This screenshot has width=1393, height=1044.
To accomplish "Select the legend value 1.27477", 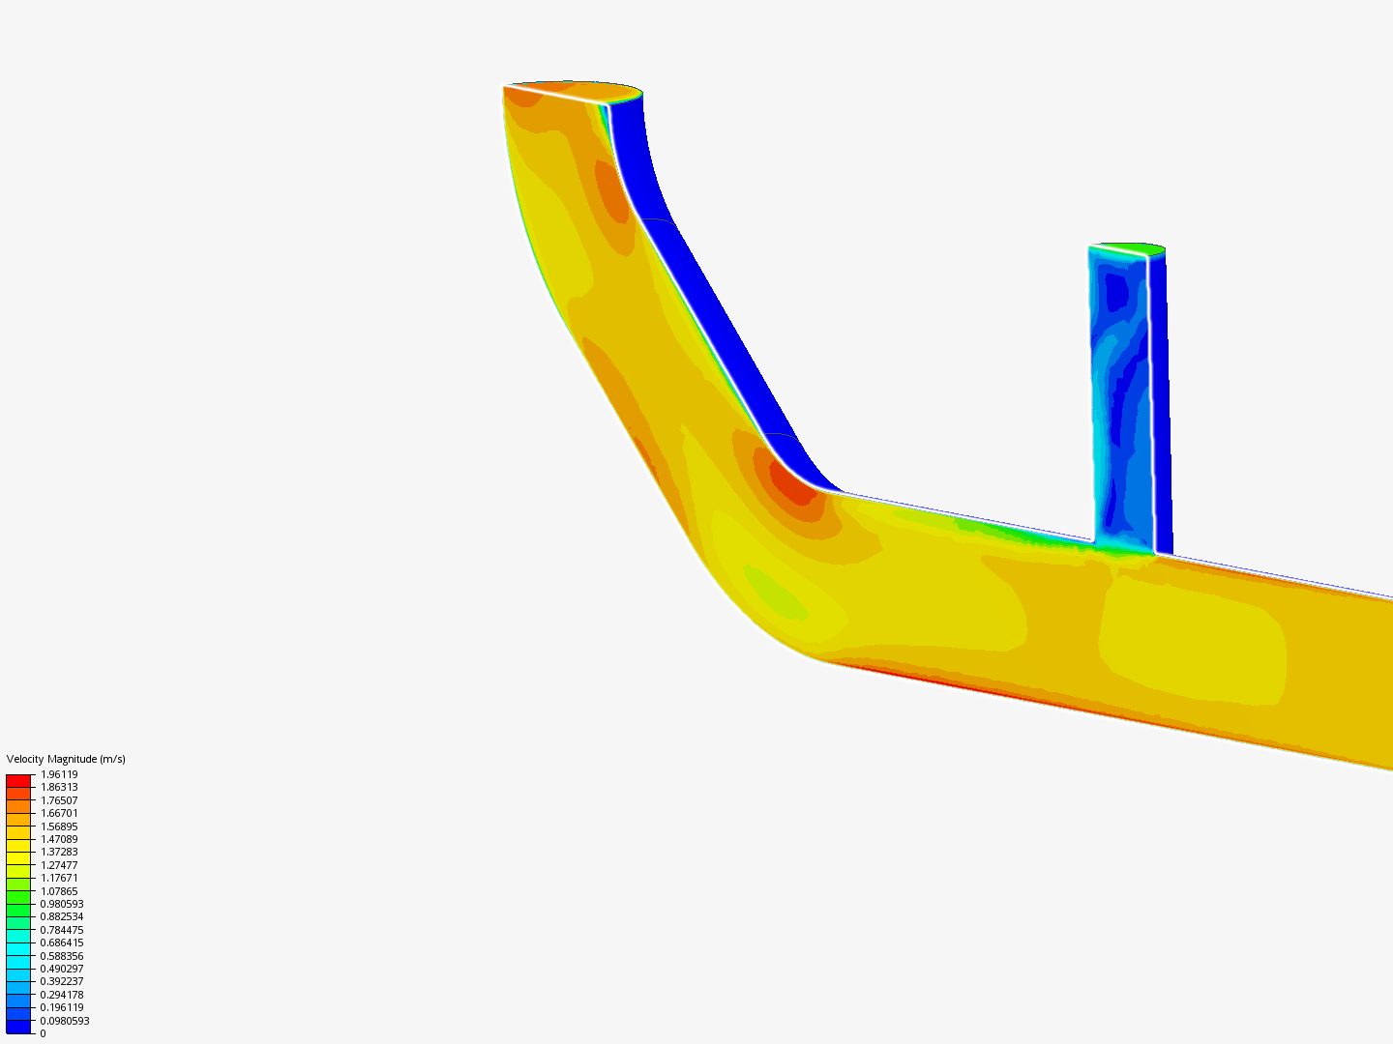I will 59,865.
